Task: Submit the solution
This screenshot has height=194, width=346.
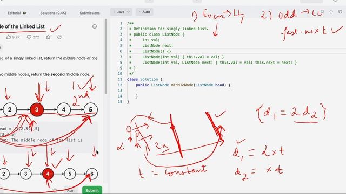Action: click(92, 190)
